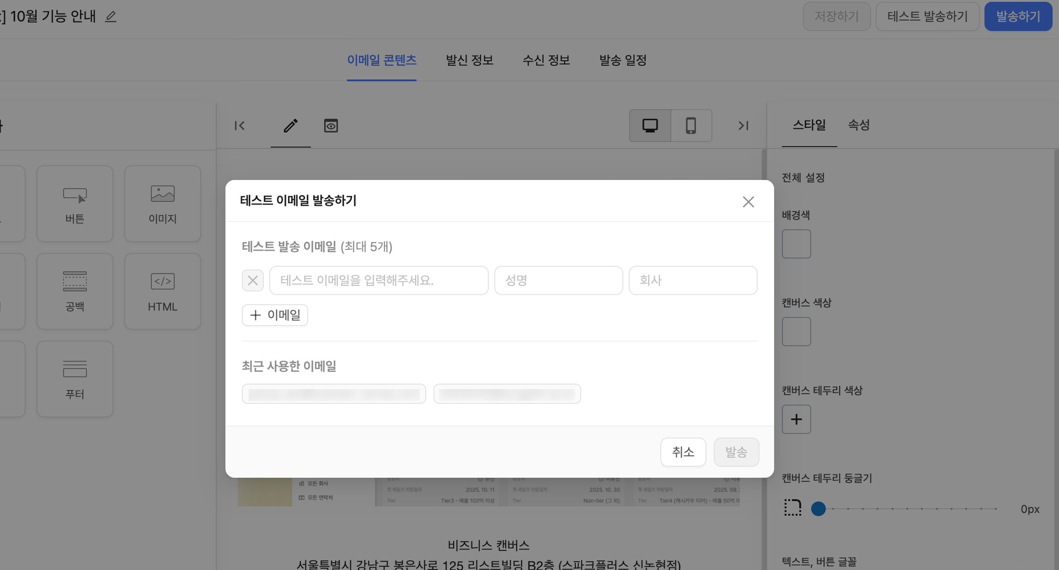Switch to desktop preview view
The image size is (1059, 570).
pyautogui.click(x=650, y=126)
